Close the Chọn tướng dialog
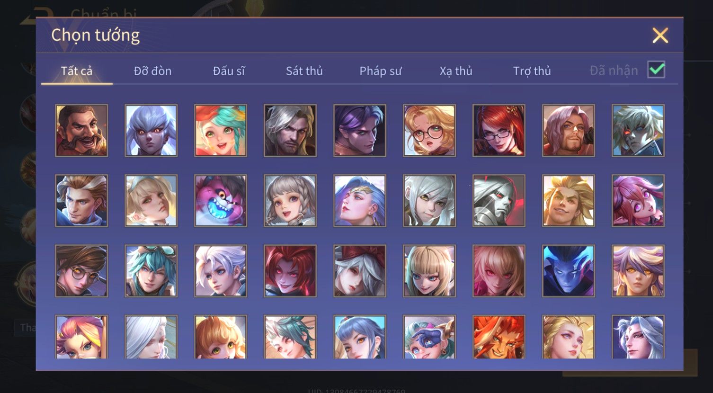 (660, 36)
